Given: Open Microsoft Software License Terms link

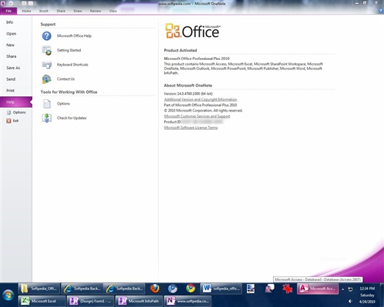Looking at the screenshot, I should (191, 128).
